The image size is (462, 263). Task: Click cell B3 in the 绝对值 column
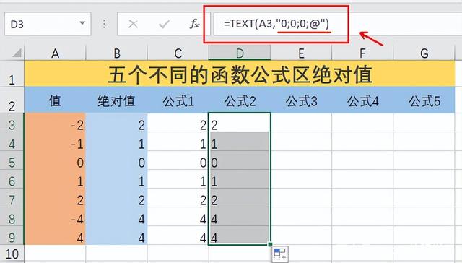117,122
